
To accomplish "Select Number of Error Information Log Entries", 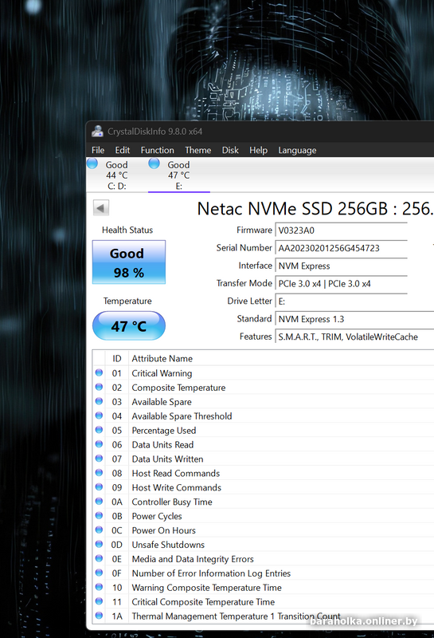I will pos(211,573).
